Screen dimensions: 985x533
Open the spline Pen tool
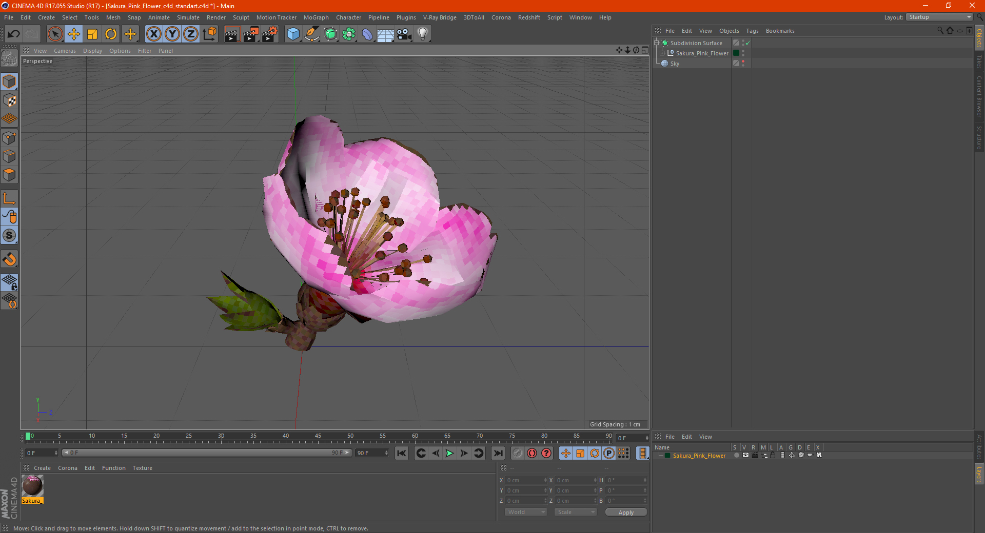(312, 34)
